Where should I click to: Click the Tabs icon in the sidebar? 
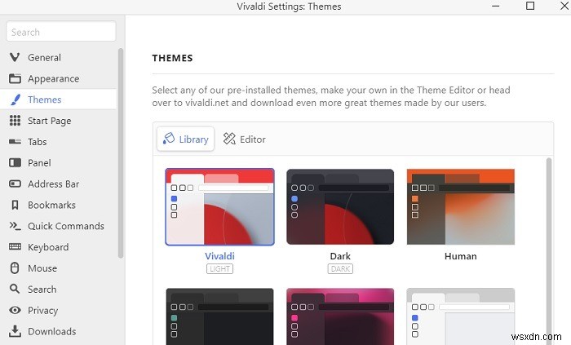pos(15,141)
